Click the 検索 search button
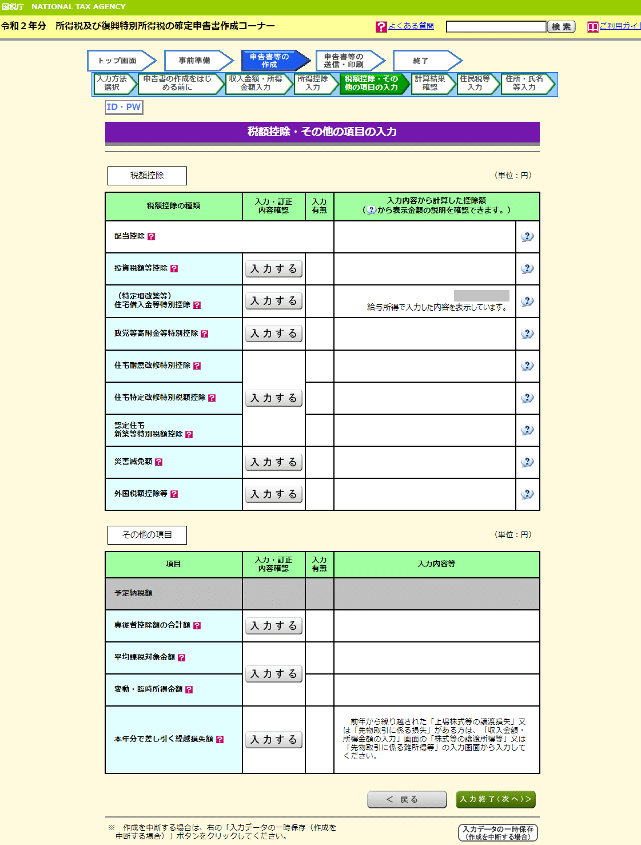Screen dimensions: 641x845 [561, 27]
